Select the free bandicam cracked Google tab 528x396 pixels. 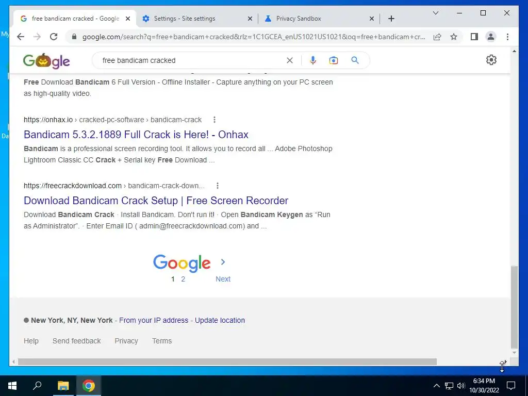75,19
